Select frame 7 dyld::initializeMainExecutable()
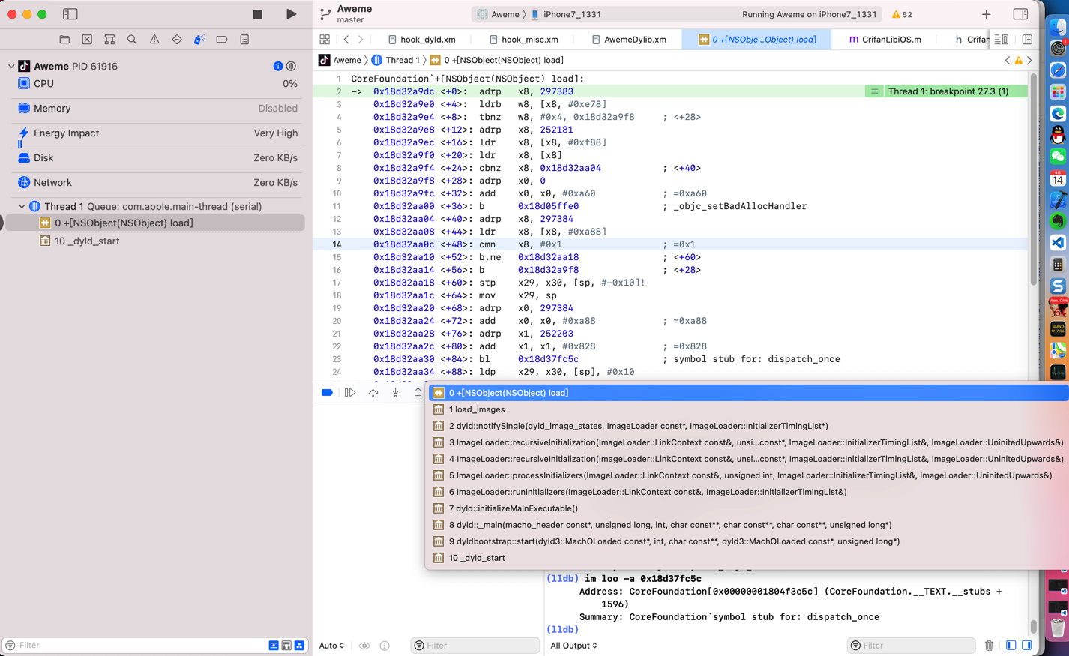 (747, 508)
